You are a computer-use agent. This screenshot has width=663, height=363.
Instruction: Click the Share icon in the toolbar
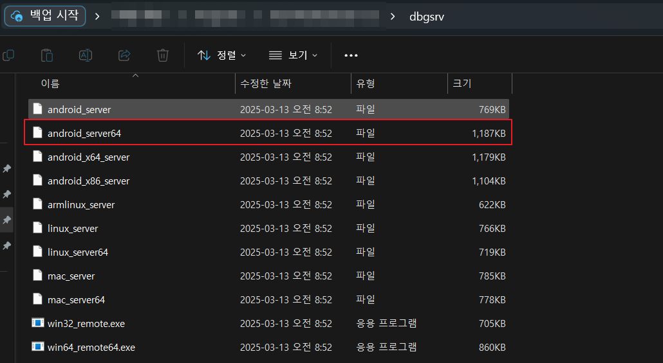[124, 55]
